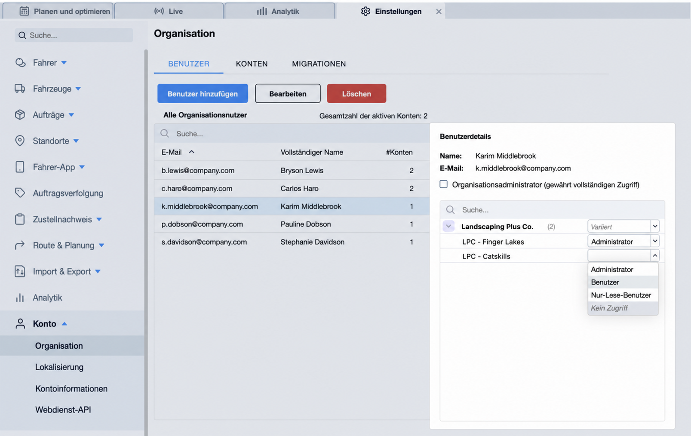Collapse the Konto menu arrow
The image size is (691, 436).
64,324
